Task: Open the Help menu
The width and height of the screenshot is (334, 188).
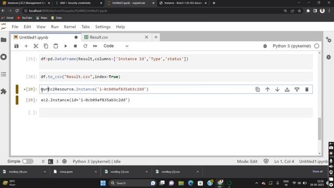Action: coord(121,27)
